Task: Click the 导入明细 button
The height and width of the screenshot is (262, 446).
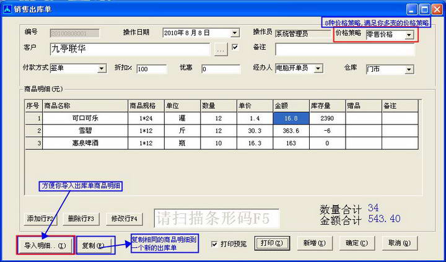Action: tap(45, 245)
